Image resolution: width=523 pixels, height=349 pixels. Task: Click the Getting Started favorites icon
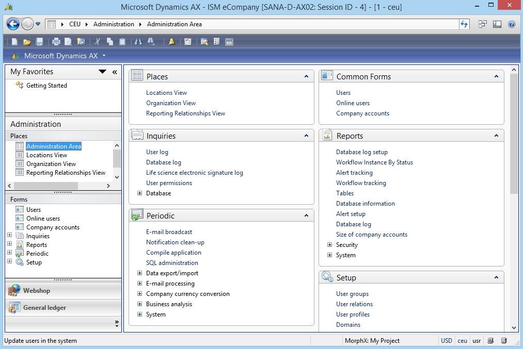(19, 85)
